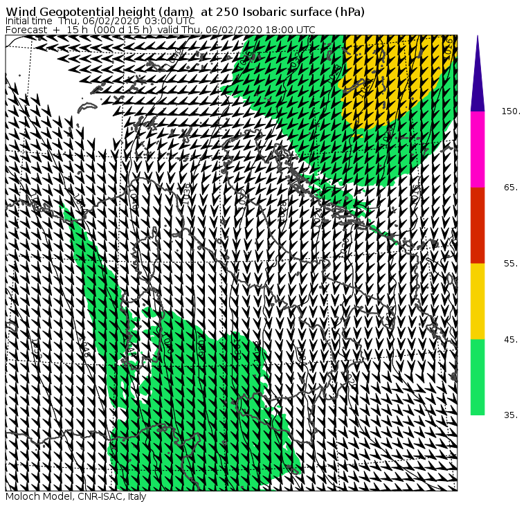This screenshot has height=506, width=526.
Task: Click the yellow 45–55 legend color band
Action: point(478,301)
